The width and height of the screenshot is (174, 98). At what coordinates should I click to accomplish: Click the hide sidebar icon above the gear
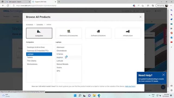point(172,86)
